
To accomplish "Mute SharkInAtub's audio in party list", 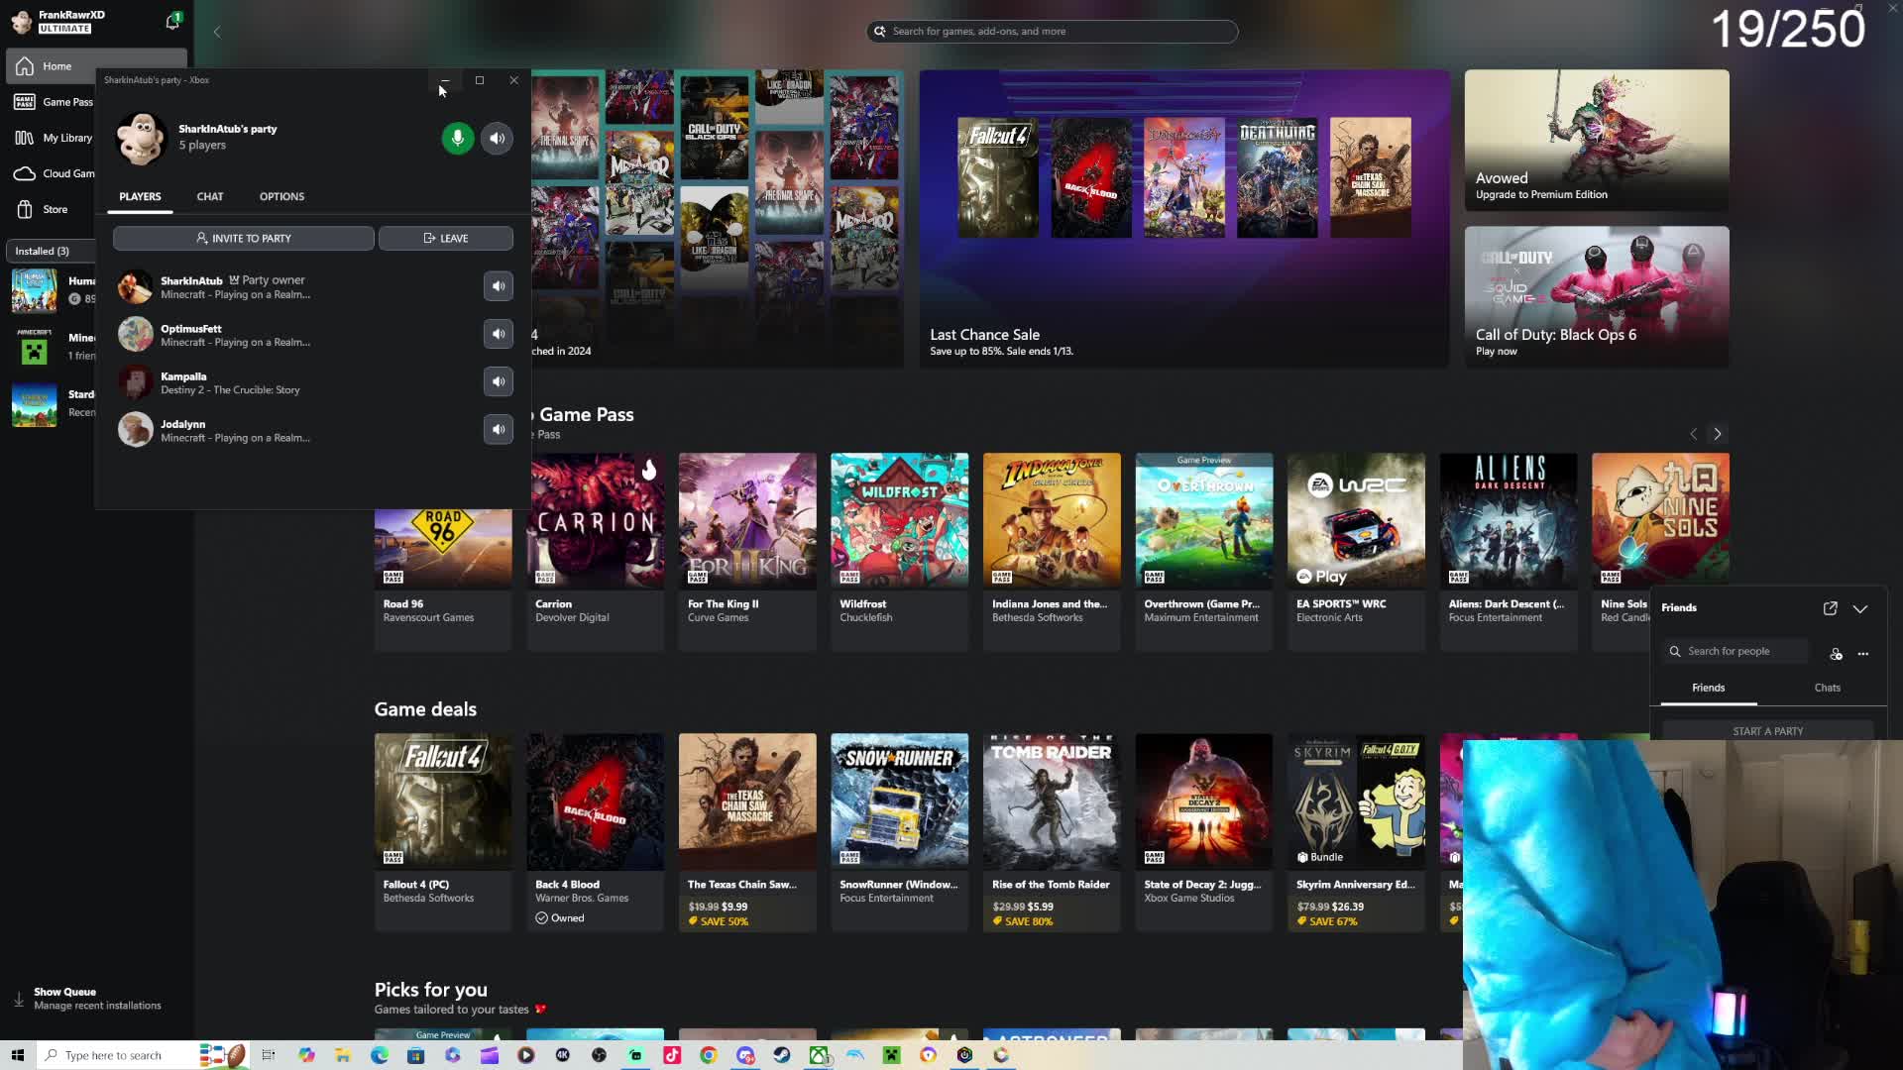I will tap(498, 286).
